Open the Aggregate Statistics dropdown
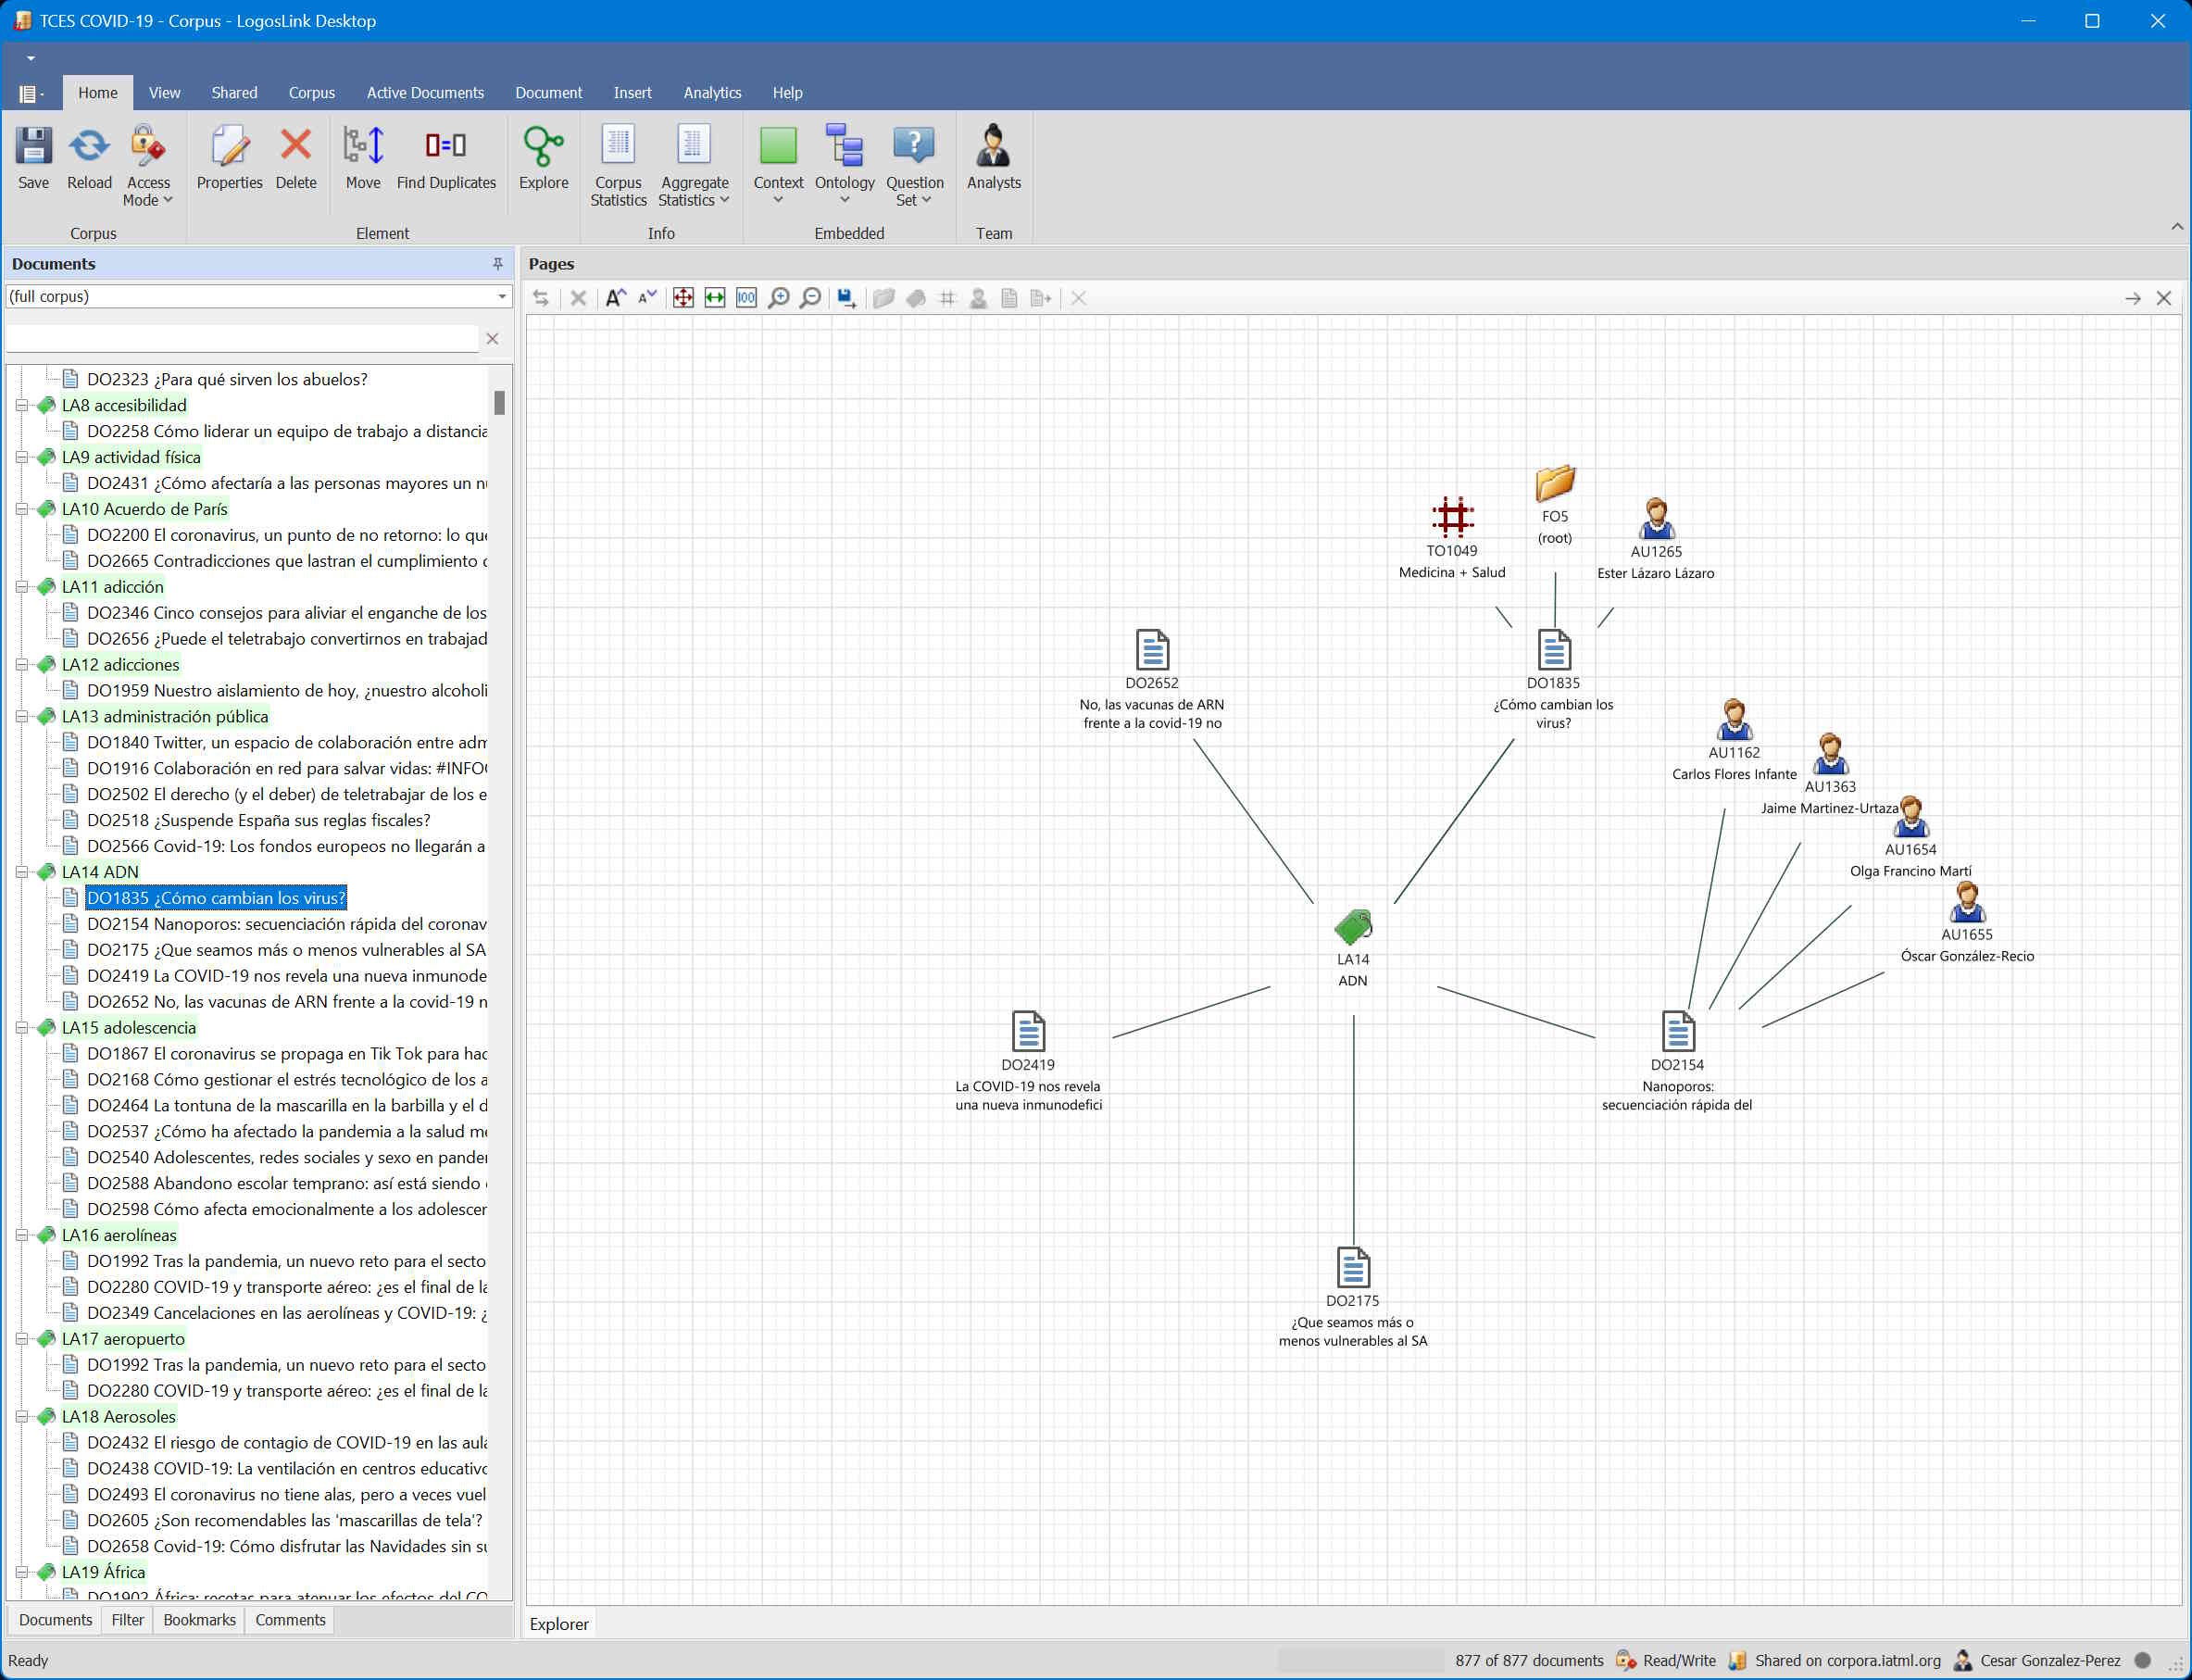This screenshot has width=2192, height=1680. [x=694, y=166]
